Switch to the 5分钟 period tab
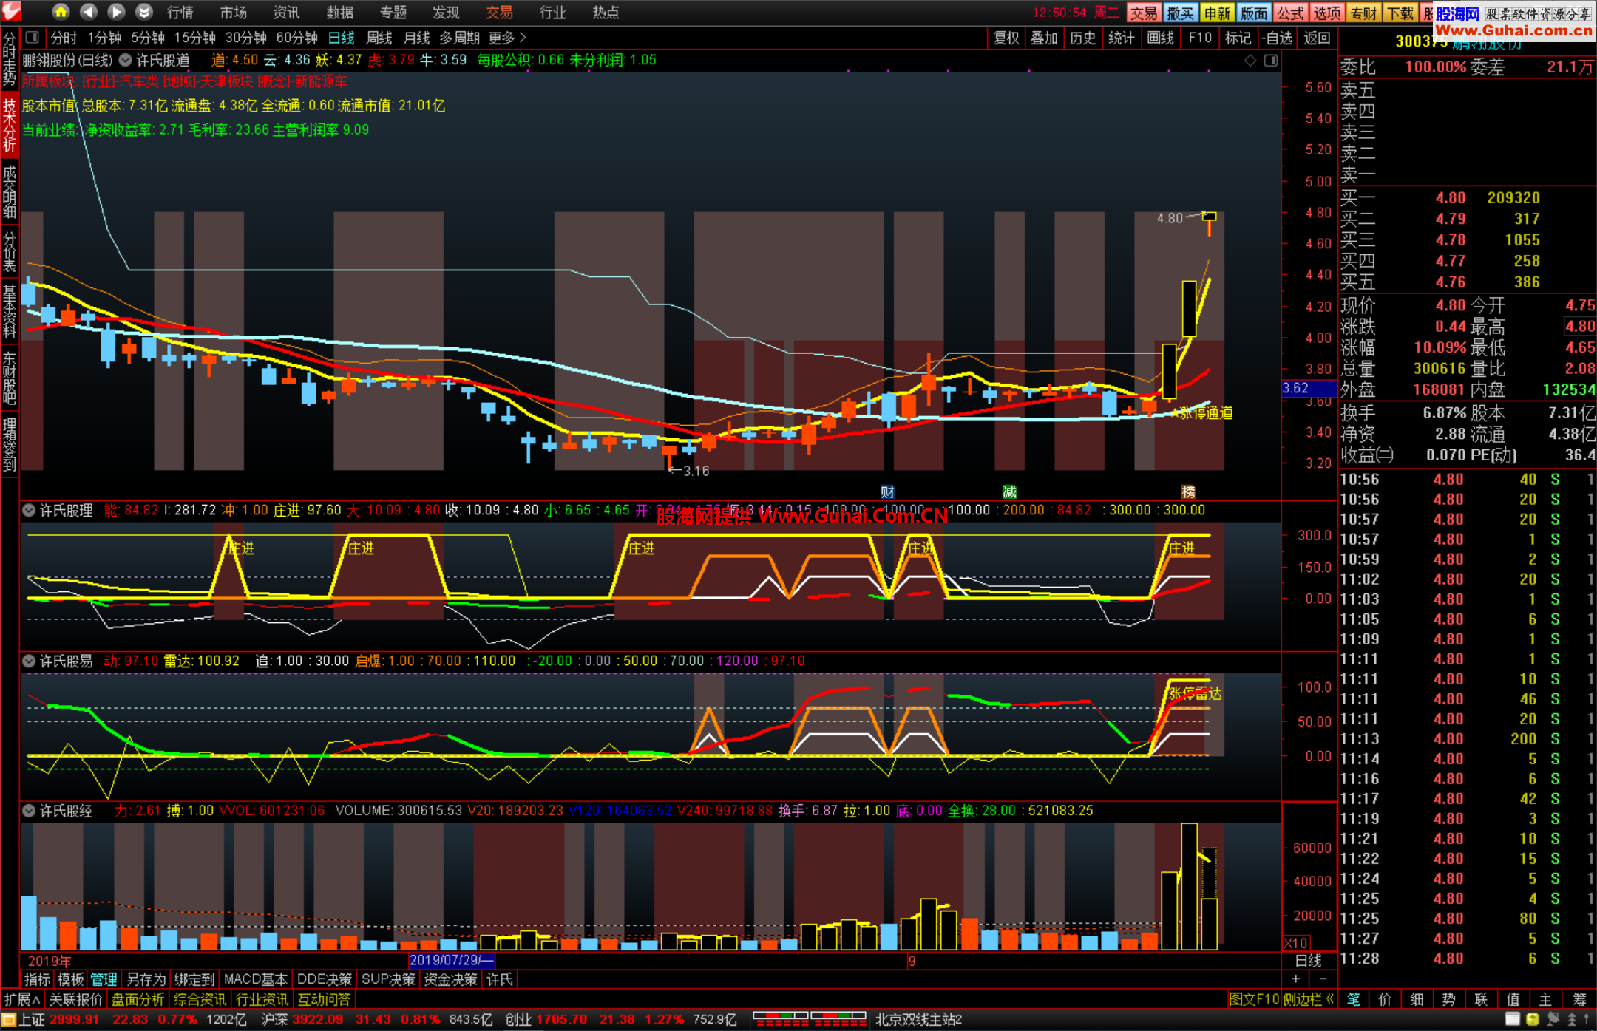 148,38
